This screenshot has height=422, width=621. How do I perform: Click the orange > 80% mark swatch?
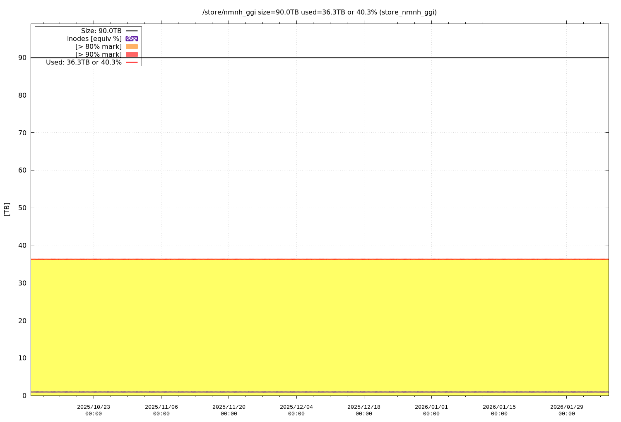tap(132, 46)
